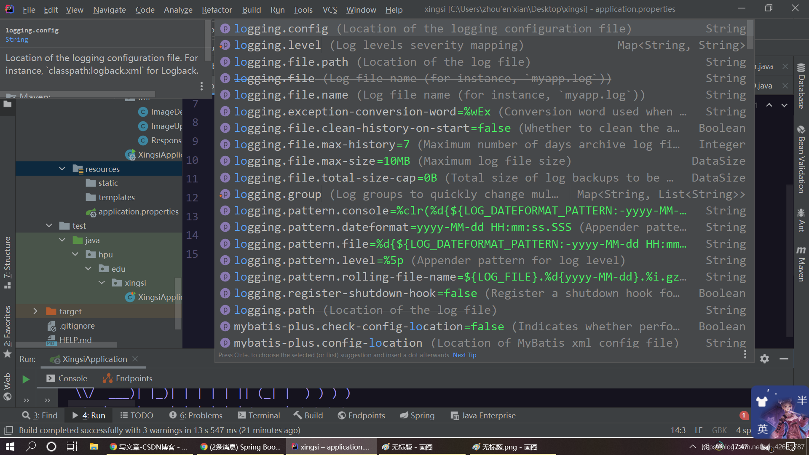Open the completion popup settings gear
809x455 pixels.
coord(764,359)
